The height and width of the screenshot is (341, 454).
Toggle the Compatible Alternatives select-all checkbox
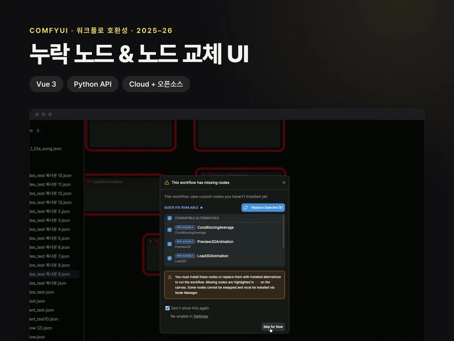[169, 218]
